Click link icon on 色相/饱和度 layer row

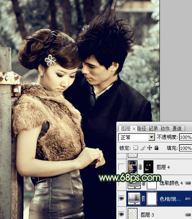188,199
